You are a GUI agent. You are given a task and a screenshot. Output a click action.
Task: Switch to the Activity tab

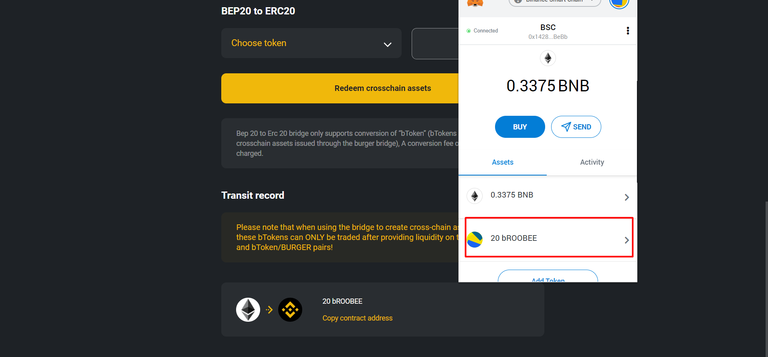coord(592,162)
